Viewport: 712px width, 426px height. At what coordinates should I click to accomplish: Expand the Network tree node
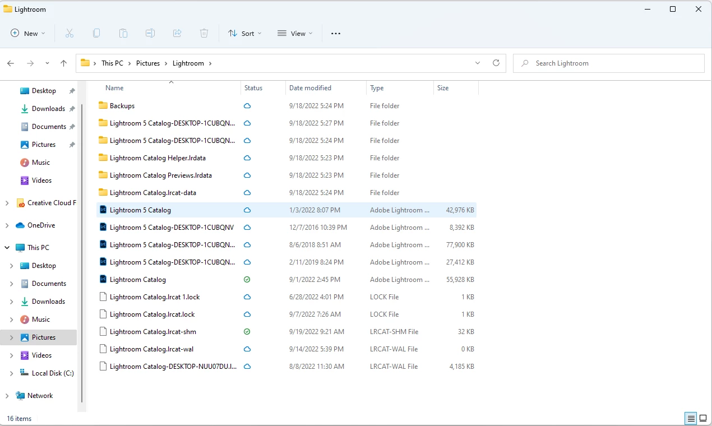(7, 396)
